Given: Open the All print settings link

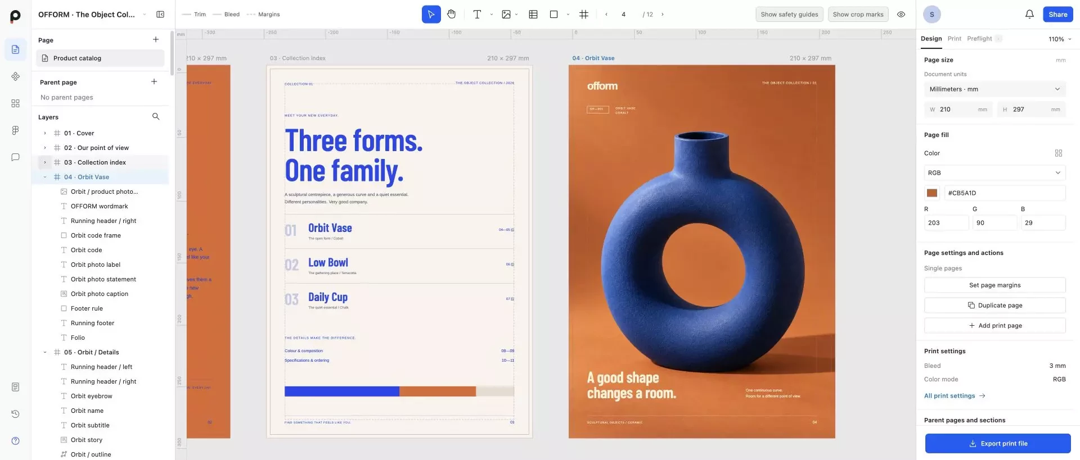Looking at the screenshot, I should pos(955,396).
